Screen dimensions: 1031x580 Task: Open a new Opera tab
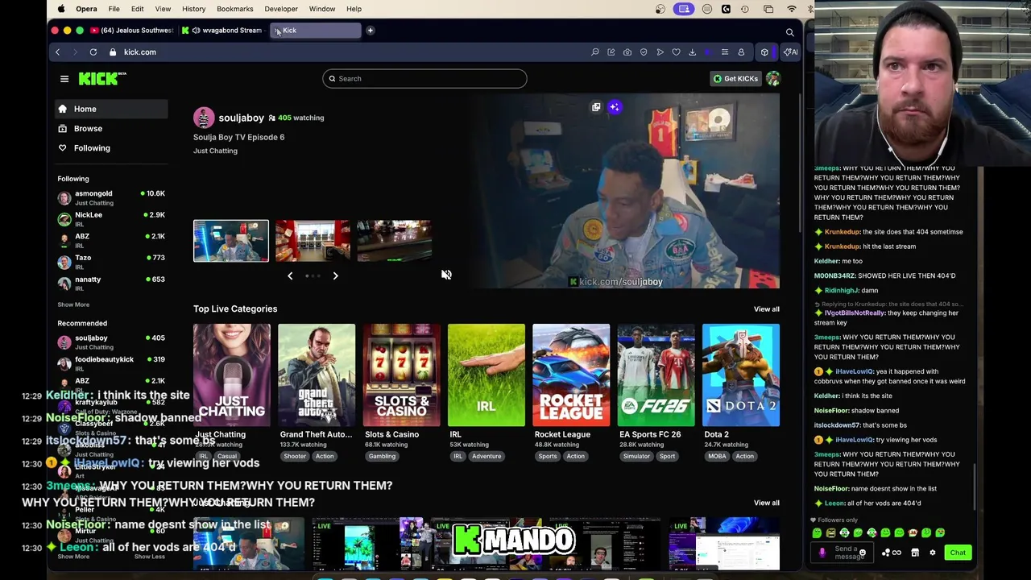pyautogui.click(x=371, y=31)
